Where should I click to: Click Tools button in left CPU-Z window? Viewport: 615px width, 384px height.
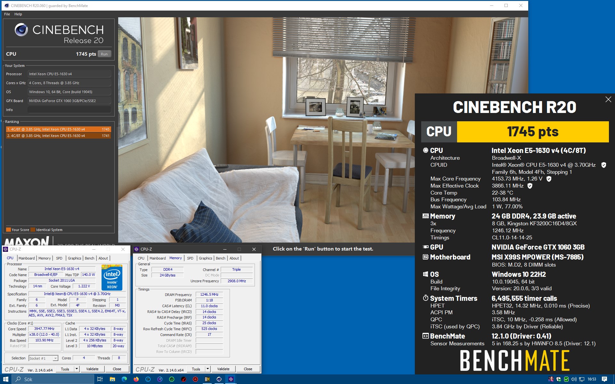tap(65, 369)
